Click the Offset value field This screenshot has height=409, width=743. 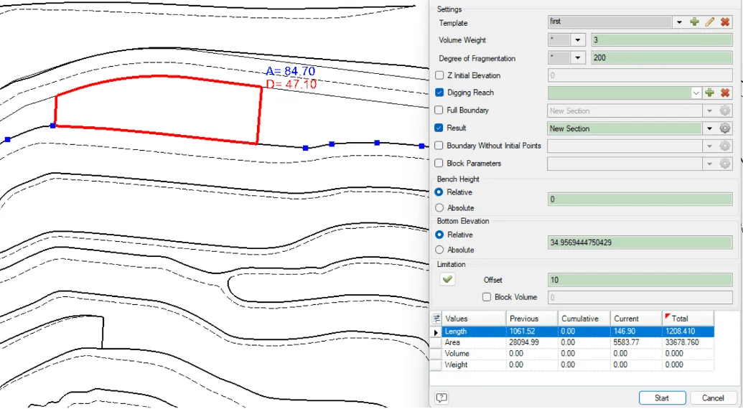coord(640,280)
